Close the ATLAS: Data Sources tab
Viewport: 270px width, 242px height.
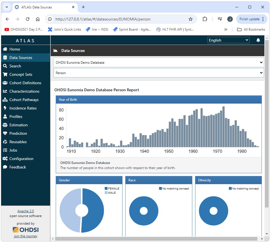tap(73, 7)
